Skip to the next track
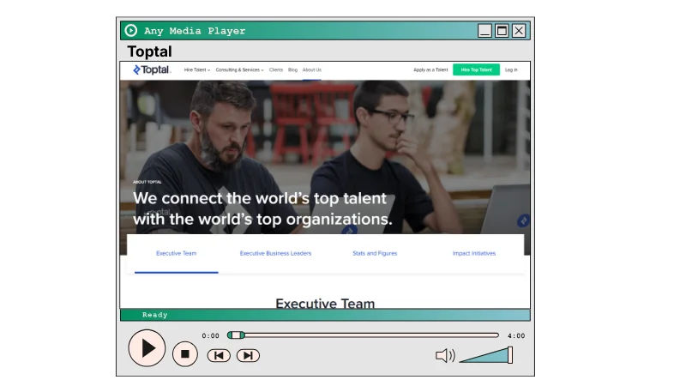Image resolution: width=686 pixels, height=386 pixels. pos(248,355)
